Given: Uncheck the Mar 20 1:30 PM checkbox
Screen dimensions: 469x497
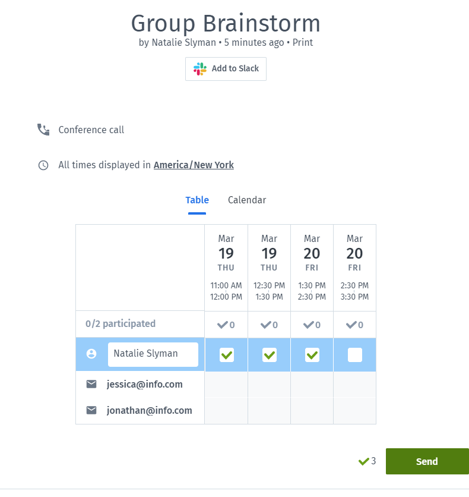Looking at the screenshot, I should [312, 355].
